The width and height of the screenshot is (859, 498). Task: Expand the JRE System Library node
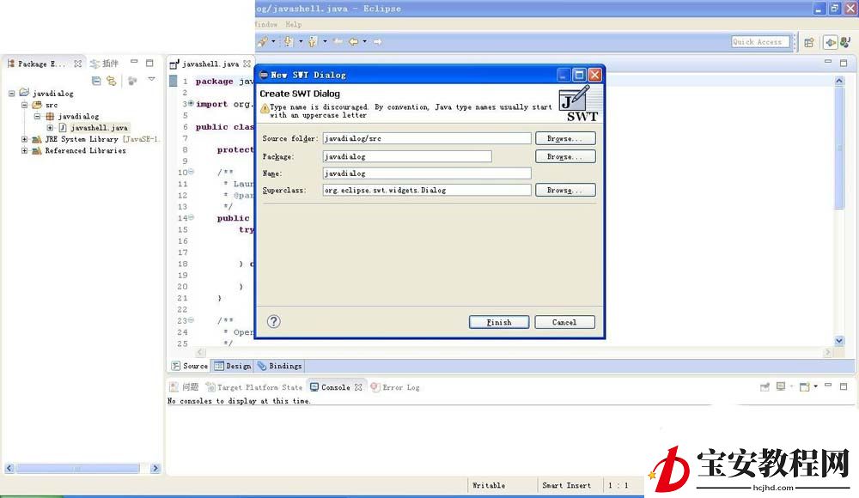tap(25, 139)
